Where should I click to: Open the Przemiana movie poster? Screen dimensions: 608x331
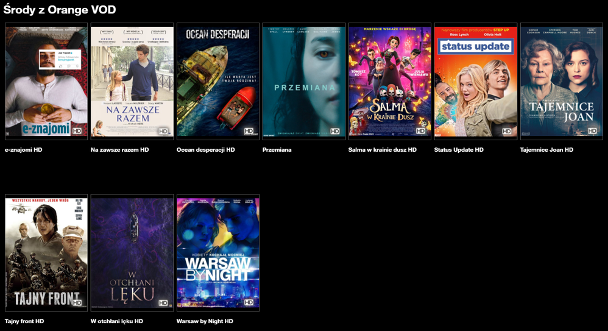tap(303, 82)
